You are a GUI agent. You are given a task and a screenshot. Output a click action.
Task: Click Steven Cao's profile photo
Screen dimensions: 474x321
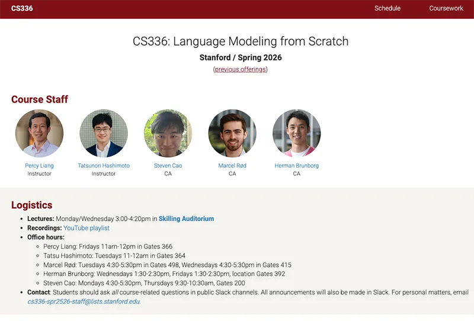(x=168, y=133)
